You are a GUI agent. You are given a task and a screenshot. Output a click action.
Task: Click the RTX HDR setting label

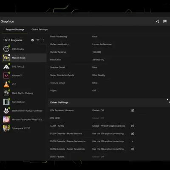(x=55, y=118)
